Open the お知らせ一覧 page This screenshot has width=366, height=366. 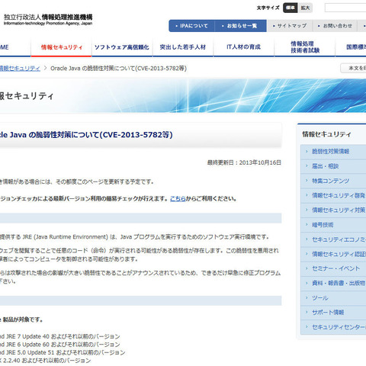pyautogui.click(x=240, y=26)
